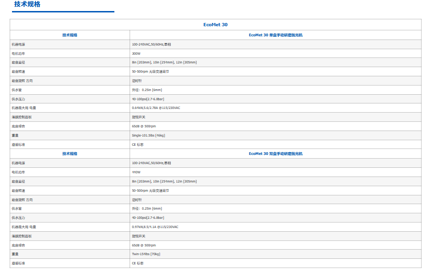Click '65dB @ 500rpm' in the 双盘 table
Screen dimensions: 434x274
pyautogui.click(x=144, y=245)
